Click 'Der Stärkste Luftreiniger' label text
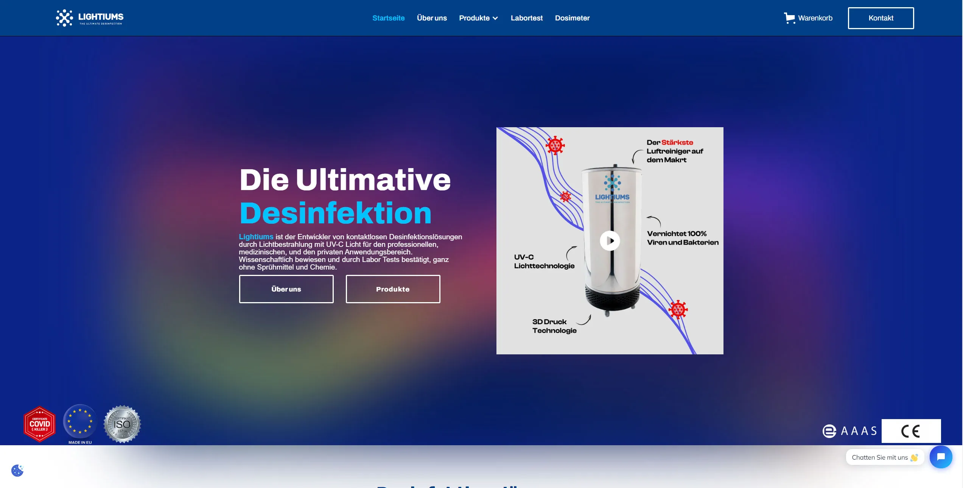The width and height of the screenshot is (963, 488). click(x=675, y=151)
